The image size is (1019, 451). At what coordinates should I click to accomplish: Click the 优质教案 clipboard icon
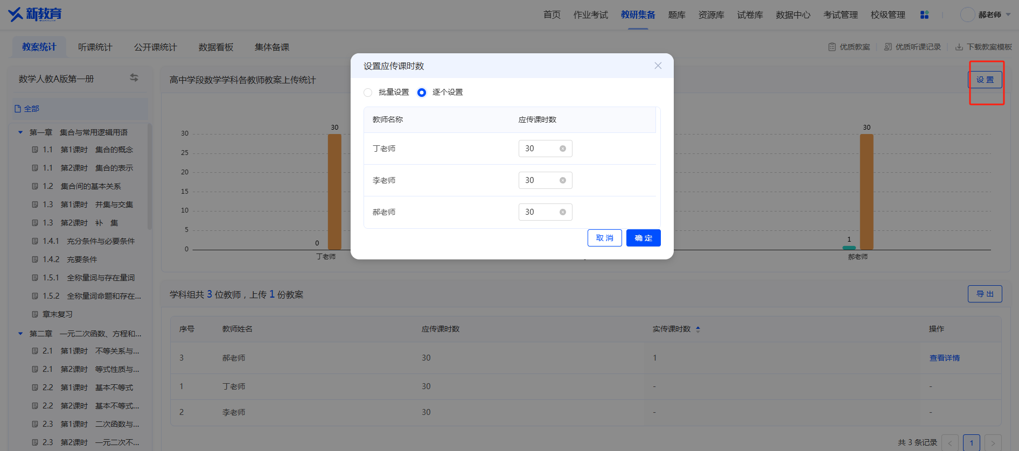pyautogui.click(x=832, y=47)
